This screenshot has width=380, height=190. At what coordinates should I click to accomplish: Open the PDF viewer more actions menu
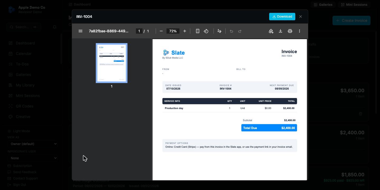[300, 31]
